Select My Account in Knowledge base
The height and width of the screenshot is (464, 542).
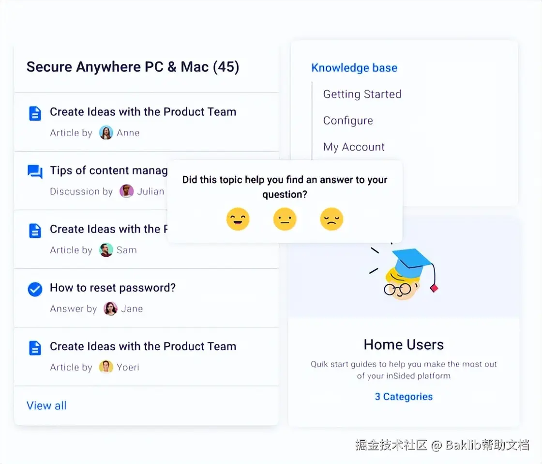[x=354, y=147]
